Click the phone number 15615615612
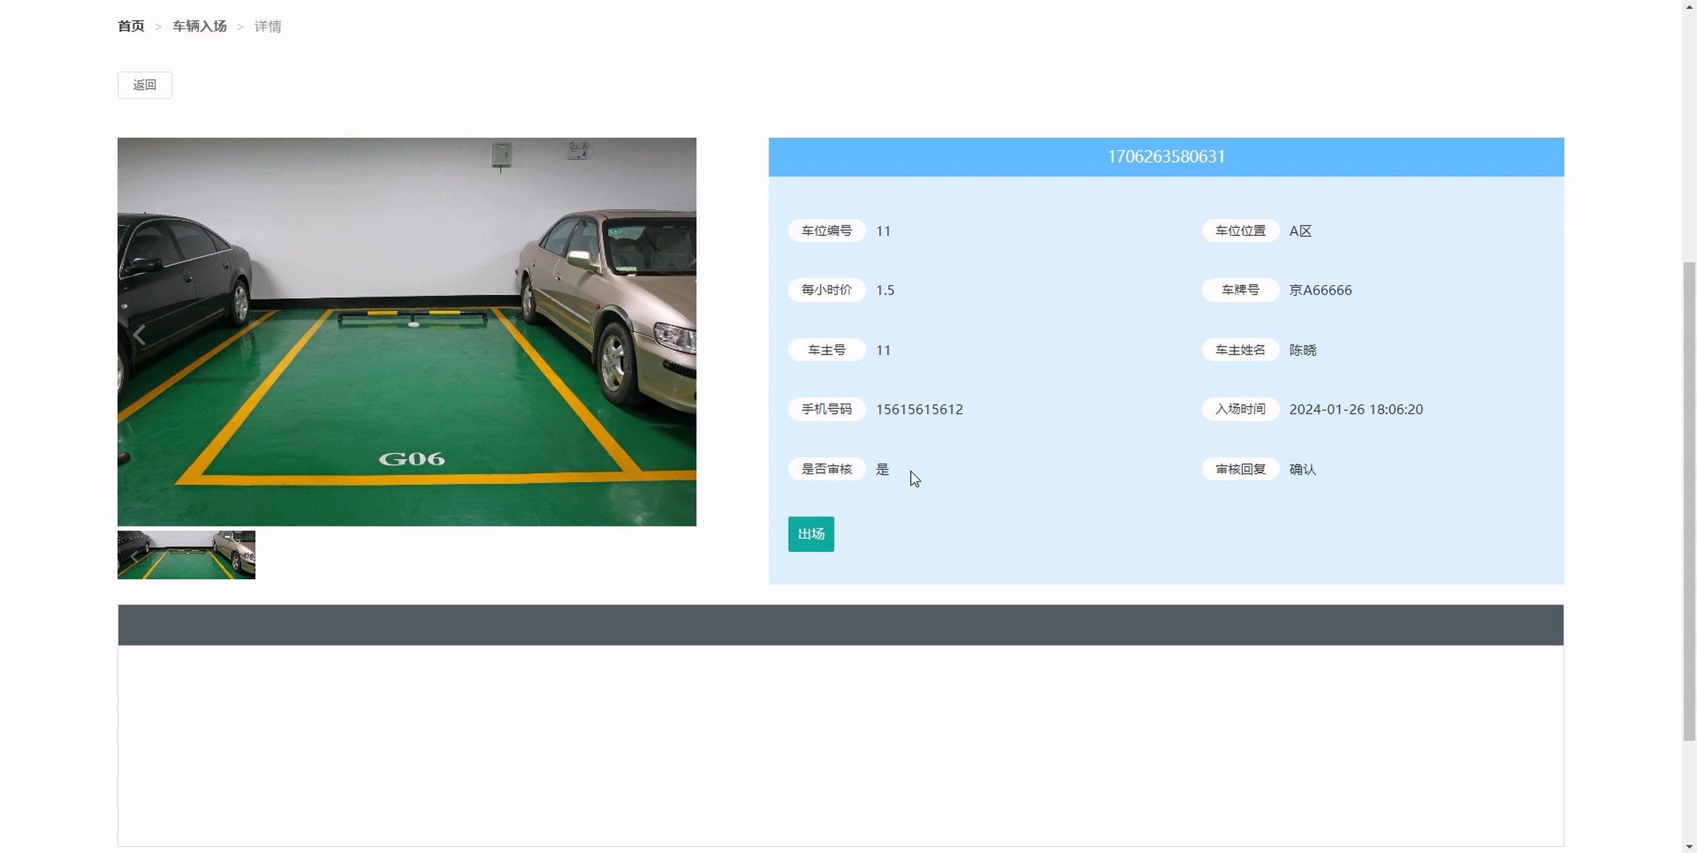This screenshot has width=1697, height=853. tap(919, 409)
